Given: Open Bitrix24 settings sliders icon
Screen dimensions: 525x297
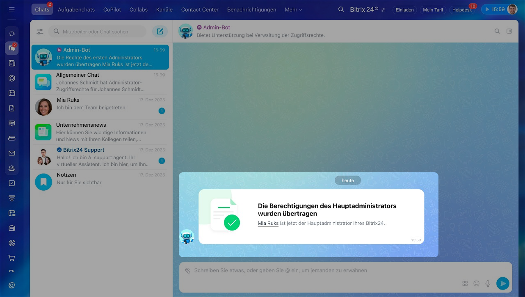Looking at the screenshot, I should point(383,9).
